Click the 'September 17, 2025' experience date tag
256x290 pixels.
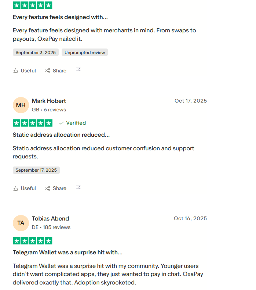pyautogui.click(x=36, y=170)
